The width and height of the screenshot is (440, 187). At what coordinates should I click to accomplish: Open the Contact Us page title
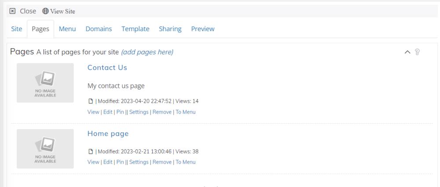107,68
